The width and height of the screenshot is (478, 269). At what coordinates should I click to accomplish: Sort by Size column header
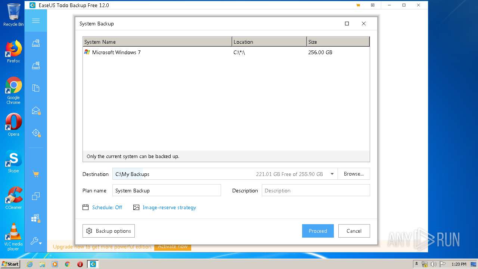coord(338,42)
